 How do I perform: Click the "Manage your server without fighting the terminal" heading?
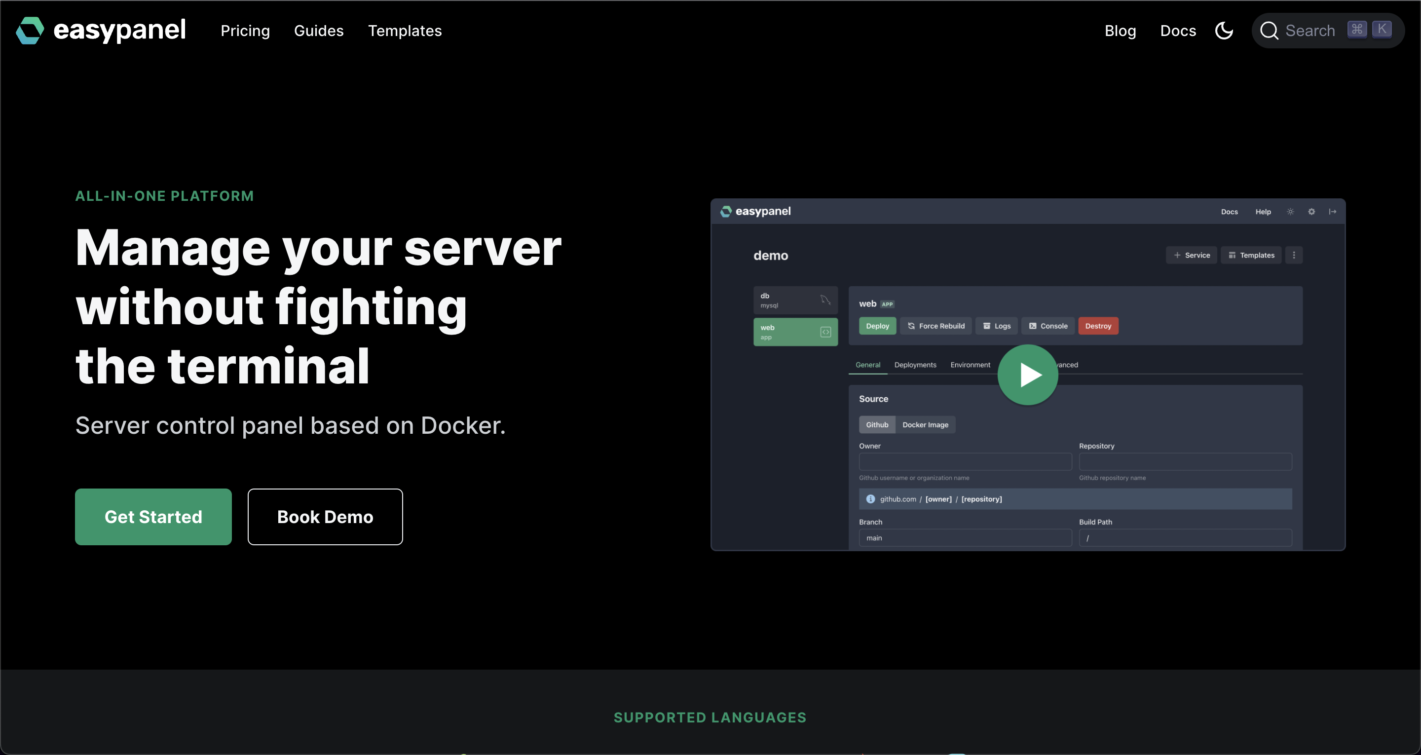click(318, 306)
